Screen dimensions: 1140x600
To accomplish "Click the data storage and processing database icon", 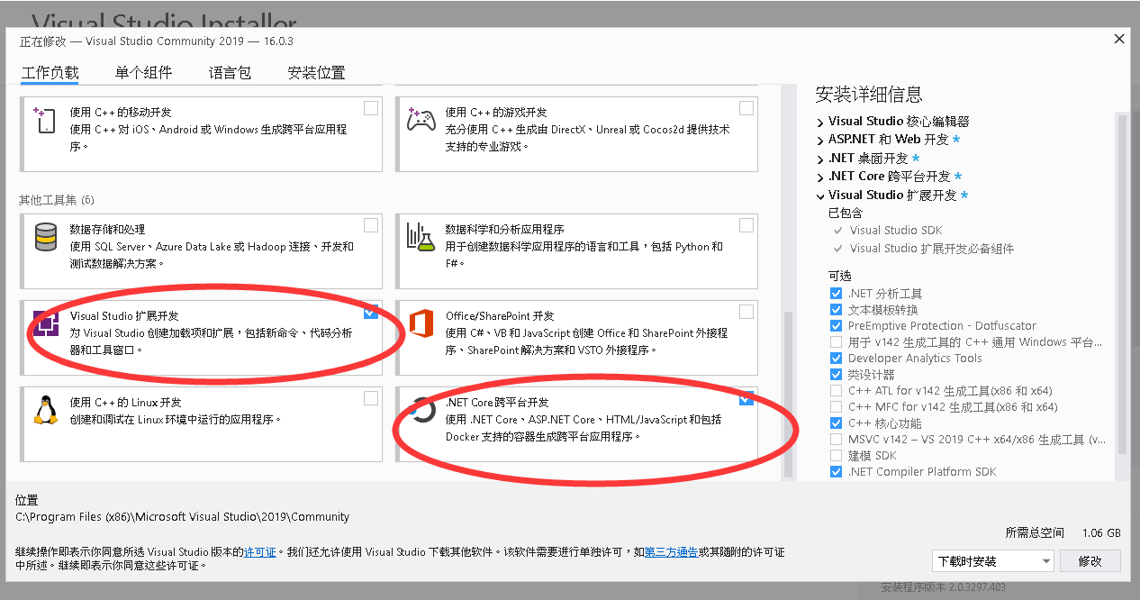I will pos(46,237).
